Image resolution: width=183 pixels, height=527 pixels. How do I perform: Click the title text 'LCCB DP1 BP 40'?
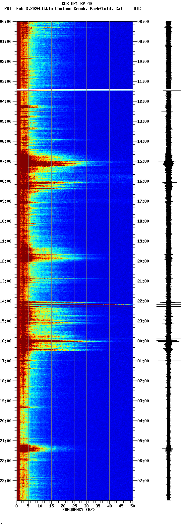tap(76, 4)
